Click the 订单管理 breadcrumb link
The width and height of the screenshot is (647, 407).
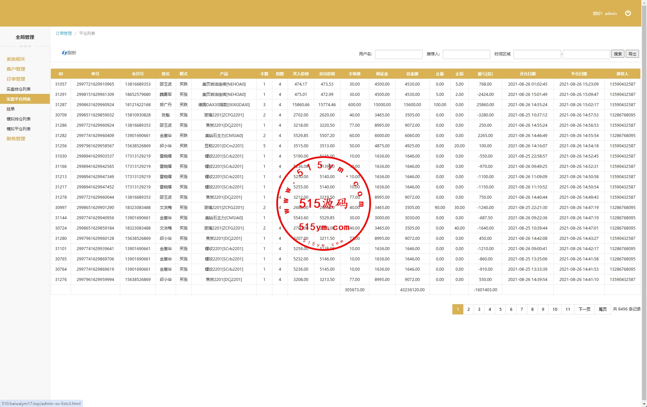(x=64, y=33)
